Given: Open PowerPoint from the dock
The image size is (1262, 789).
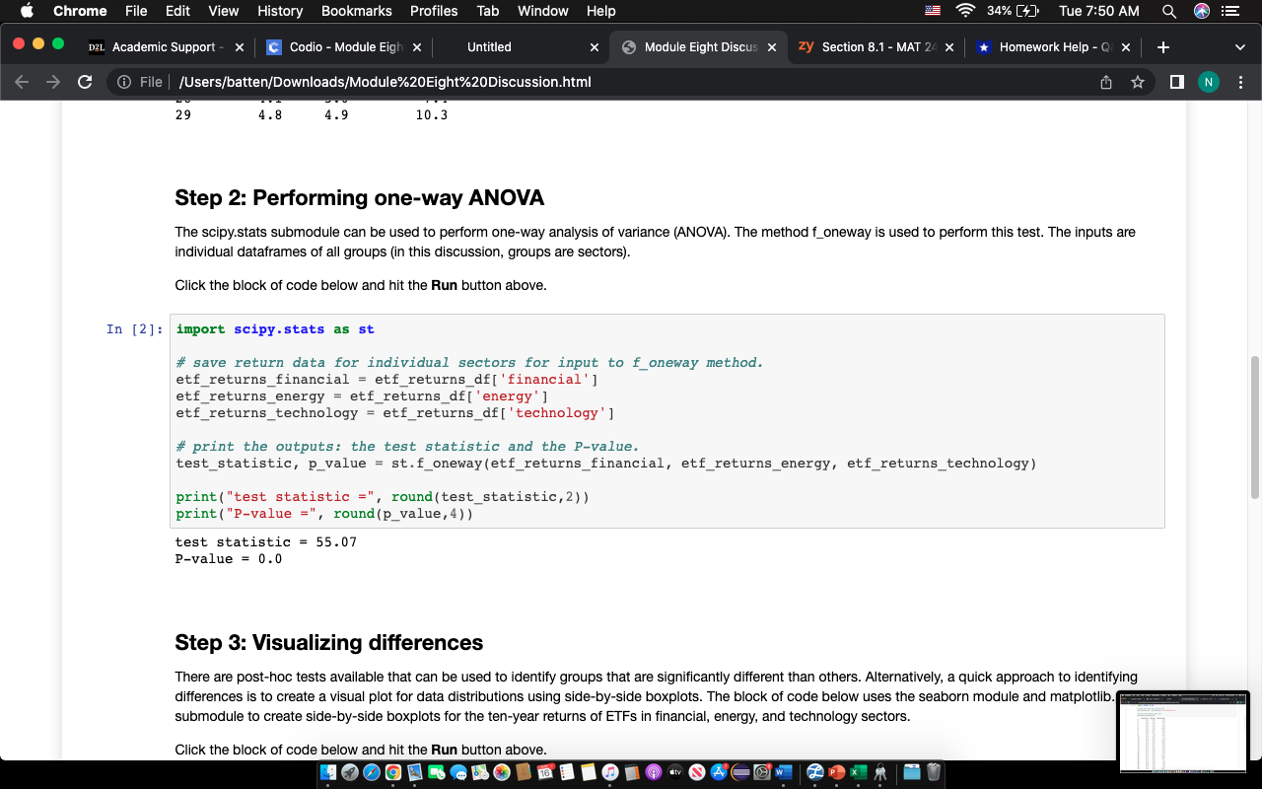Looking at the screenshot, I should coord(836,772).
